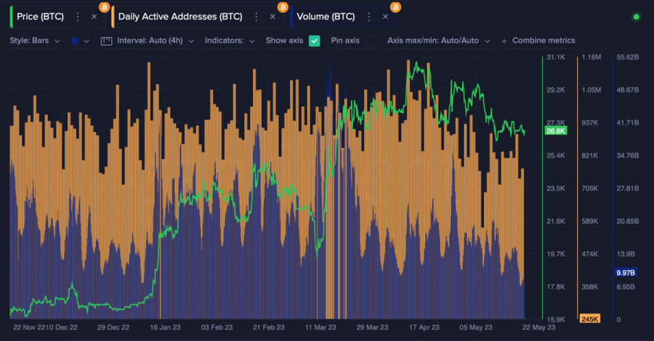Click the Bitcoin badge on Volume tab
654x341 pixels.
395,7
